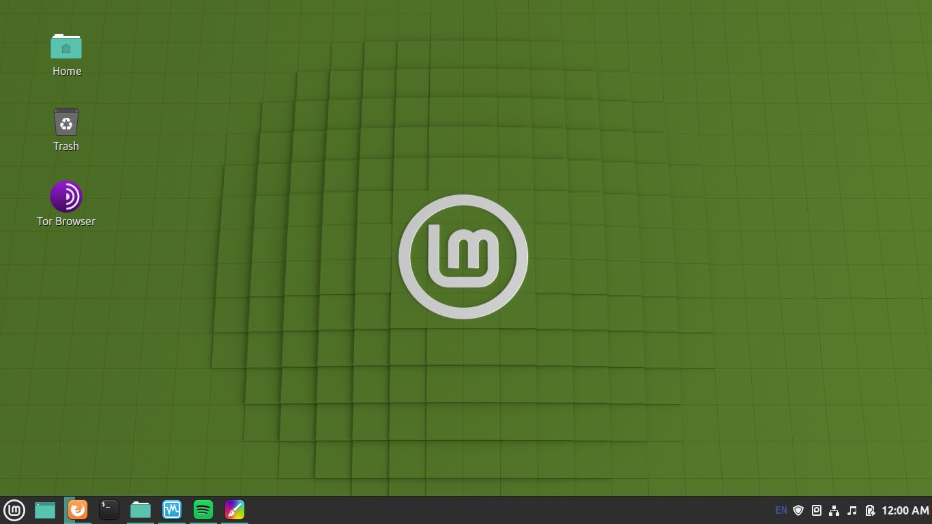
Task: Open a terminal from the taskbar
Action: tap(108, 510)
